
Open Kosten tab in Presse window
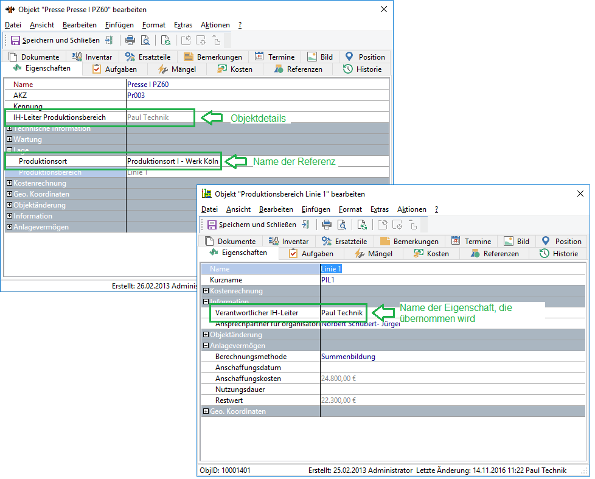point(235,69)
